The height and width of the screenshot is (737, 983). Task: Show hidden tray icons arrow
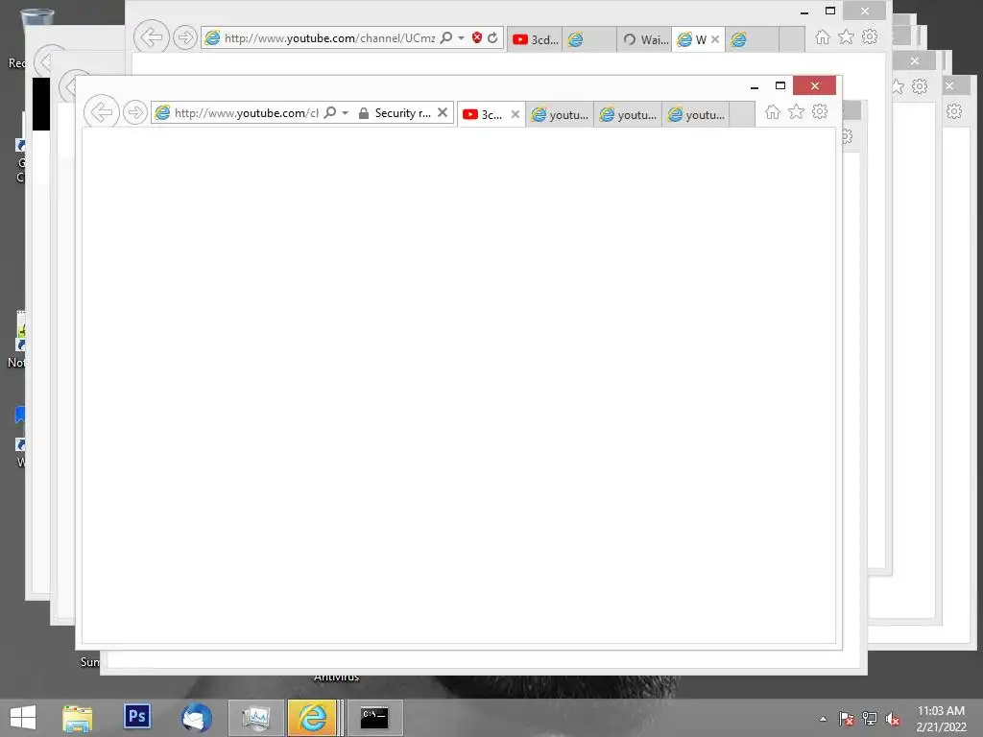click(x=823, y=719)
